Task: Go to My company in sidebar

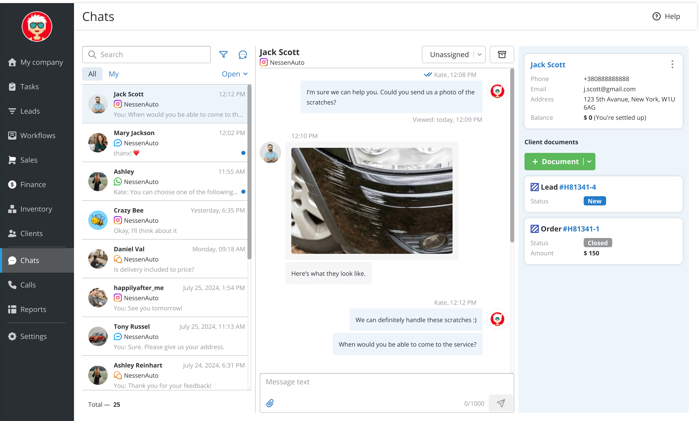Action: (37, 62)
